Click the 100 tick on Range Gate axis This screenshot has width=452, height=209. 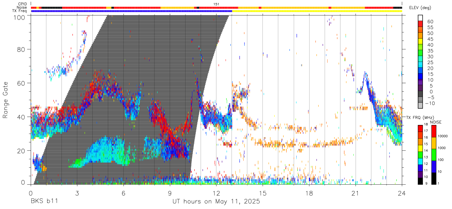tap(20, 17)
